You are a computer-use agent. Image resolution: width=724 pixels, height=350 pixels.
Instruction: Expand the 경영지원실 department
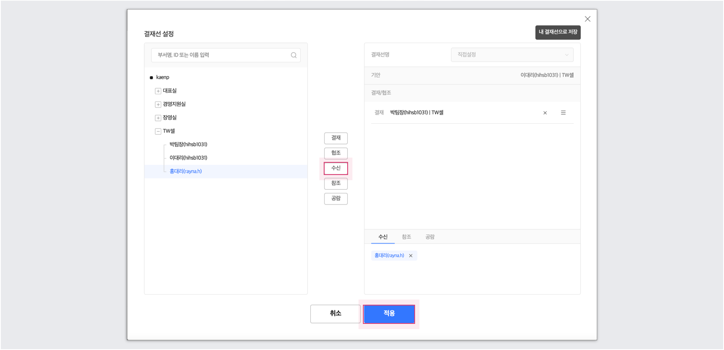(x=158, y=104)
